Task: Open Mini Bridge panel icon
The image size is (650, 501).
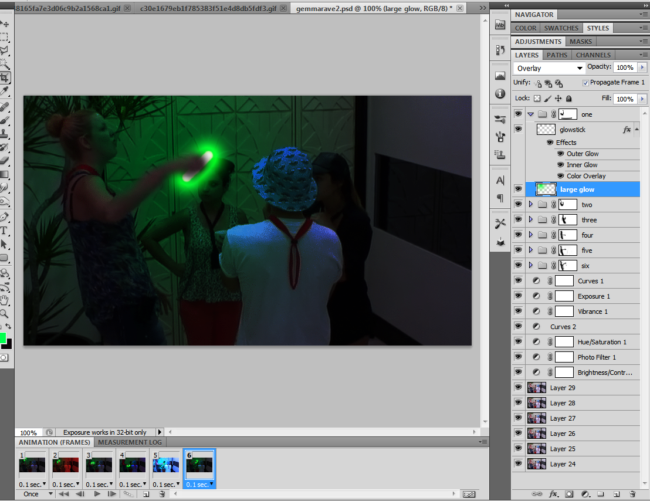Action: [x=500, y=25]
